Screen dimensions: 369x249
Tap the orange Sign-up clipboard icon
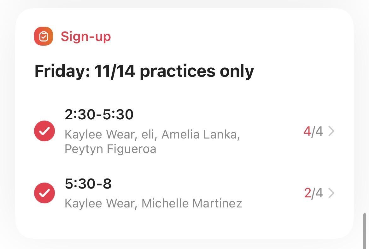44,36
